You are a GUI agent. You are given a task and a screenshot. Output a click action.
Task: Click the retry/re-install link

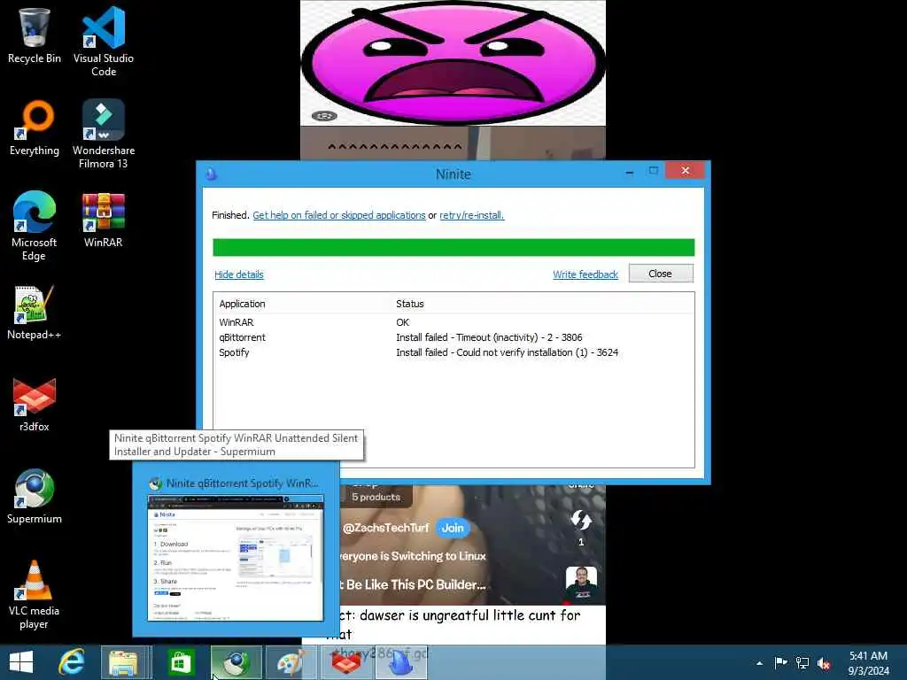pos(471,215)
